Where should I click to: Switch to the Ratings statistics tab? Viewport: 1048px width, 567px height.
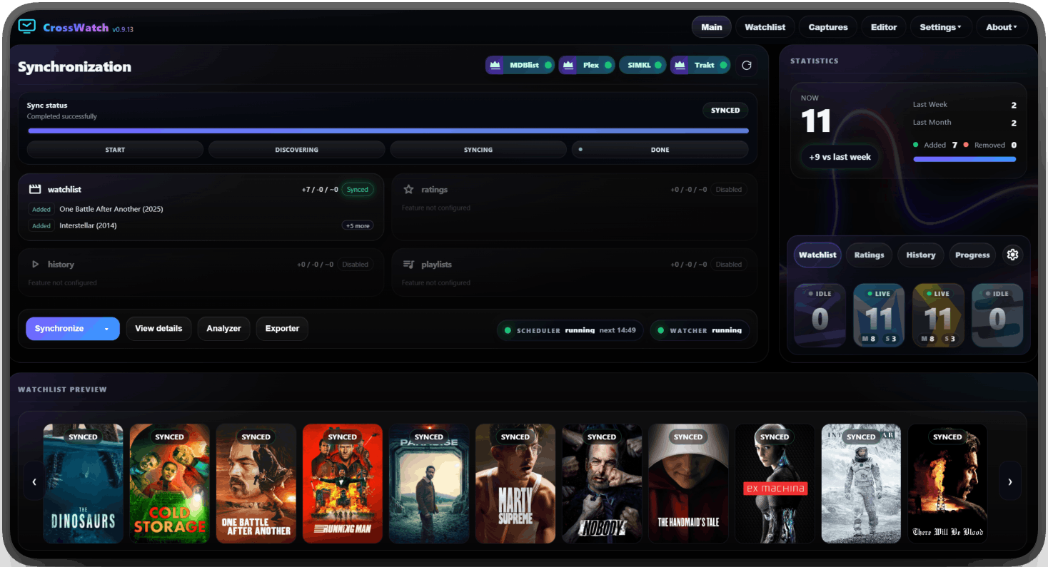tap(869, 255)
